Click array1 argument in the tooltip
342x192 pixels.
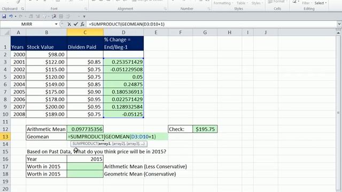[x=105, y=143]
